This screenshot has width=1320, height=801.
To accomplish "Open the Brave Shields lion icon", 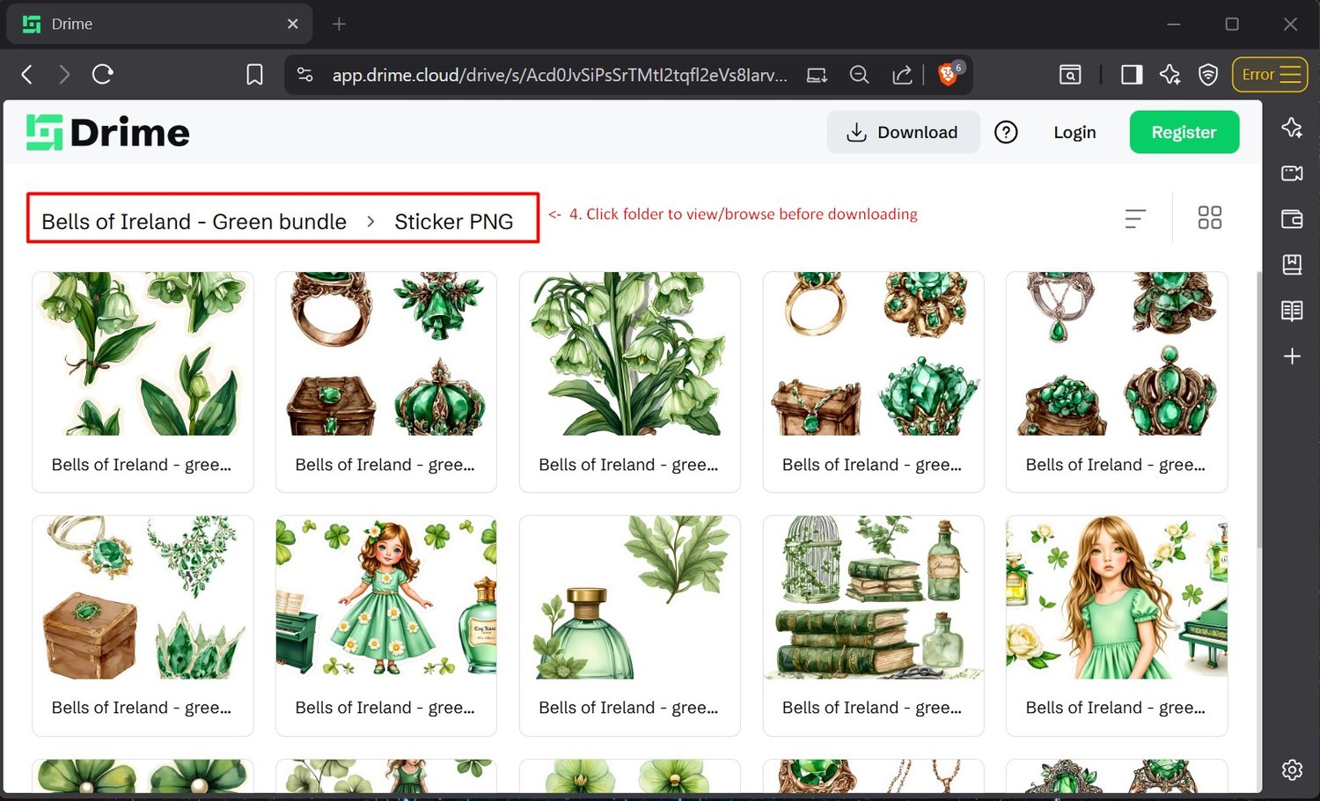I will tap(949, 74).
